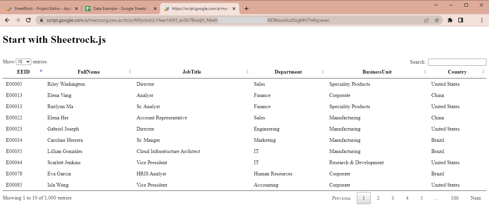489x208 pixels.
Task: View site info via lock icon
Action: tap(42, 20)
